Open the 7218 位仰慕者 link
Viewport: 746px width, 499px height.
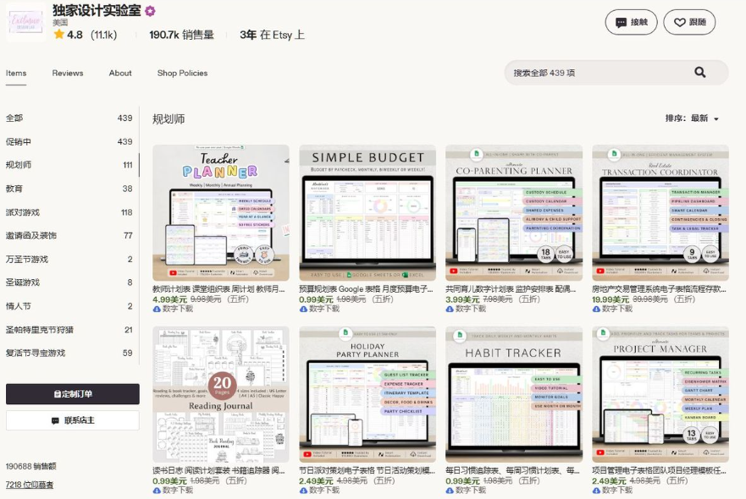click(x=30, y=485)
